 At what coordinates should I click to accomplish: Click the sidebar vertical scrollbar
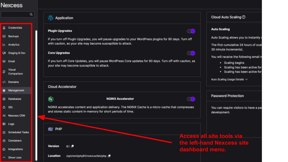click(x=36, y=95)
